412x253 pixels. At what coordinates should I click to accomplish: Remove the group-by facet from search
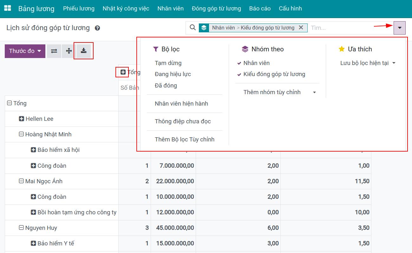(x=301, y=28)
